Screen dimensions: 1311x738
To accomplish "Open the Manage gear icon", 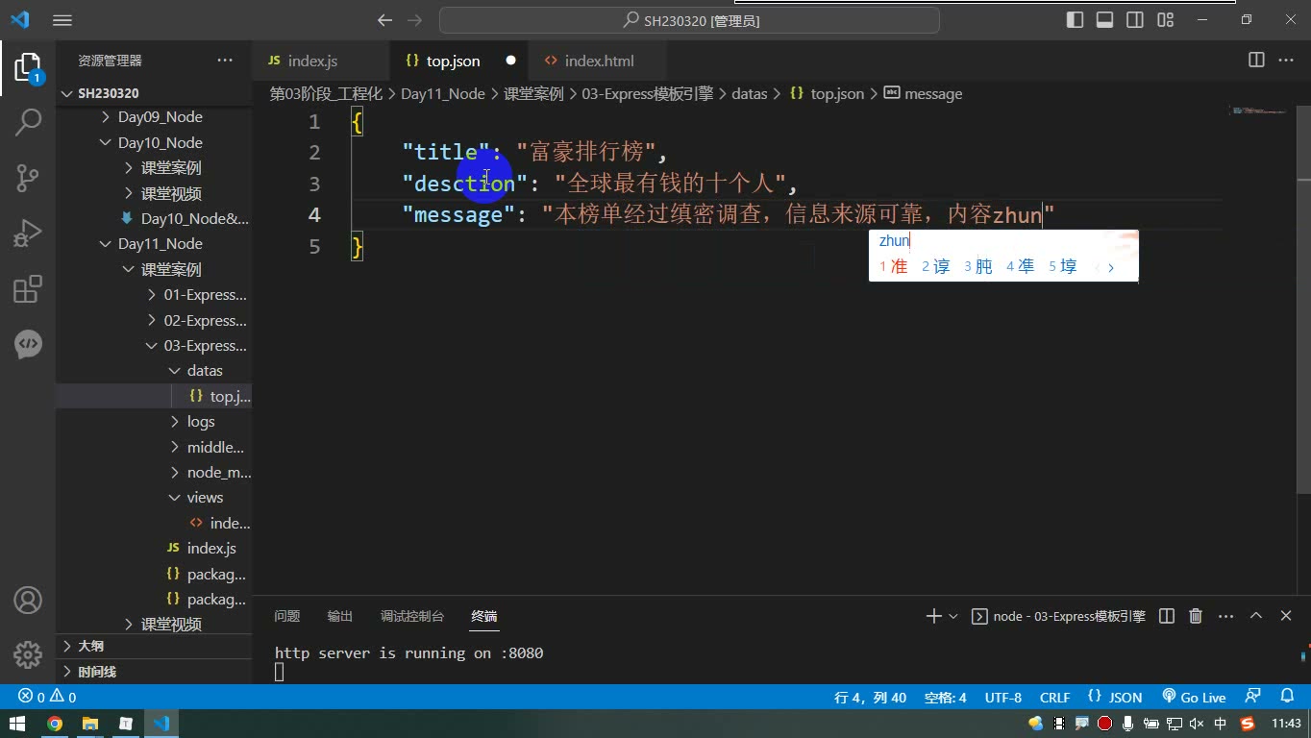I will [x=27, y=654].
